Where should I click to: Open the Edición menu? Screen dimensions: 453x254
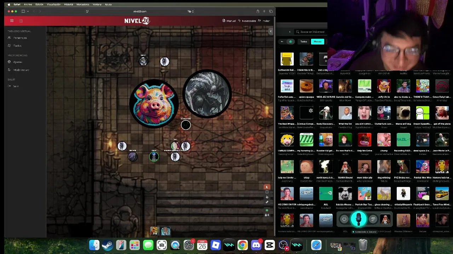point(39,5)
